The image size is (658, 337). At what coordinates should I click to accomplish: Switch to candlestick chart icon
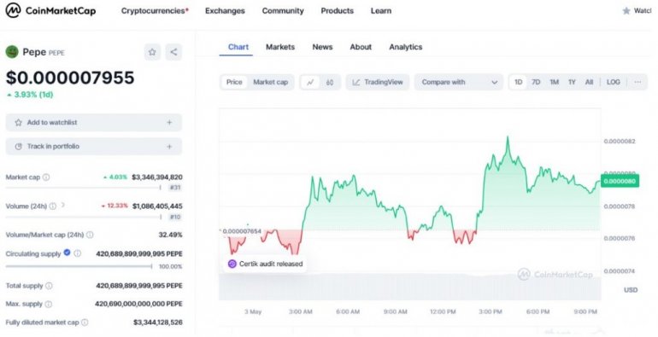pyautogui.click(x=330, y=82)
